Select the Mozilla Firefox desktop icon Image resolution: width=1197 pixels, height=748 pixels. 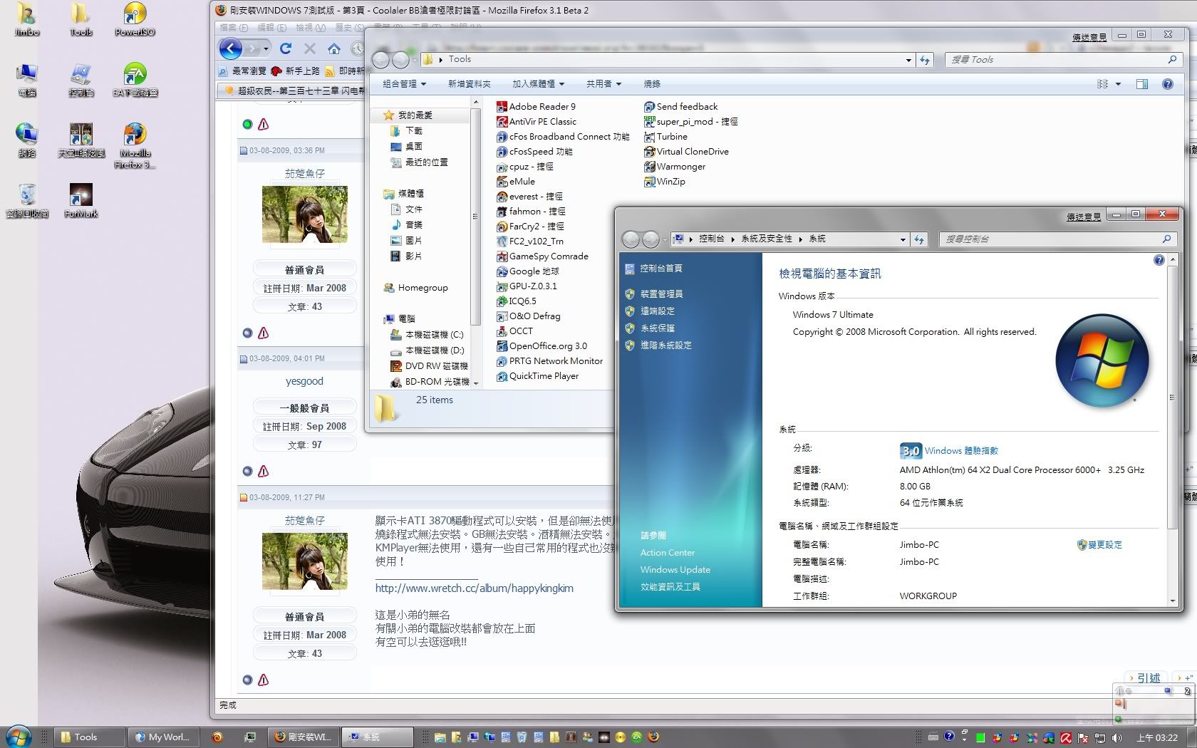click(135, 145)
